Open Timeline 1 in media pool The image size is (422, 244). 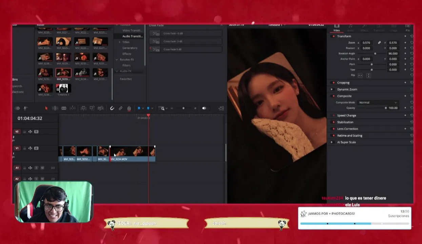[63, 90]
